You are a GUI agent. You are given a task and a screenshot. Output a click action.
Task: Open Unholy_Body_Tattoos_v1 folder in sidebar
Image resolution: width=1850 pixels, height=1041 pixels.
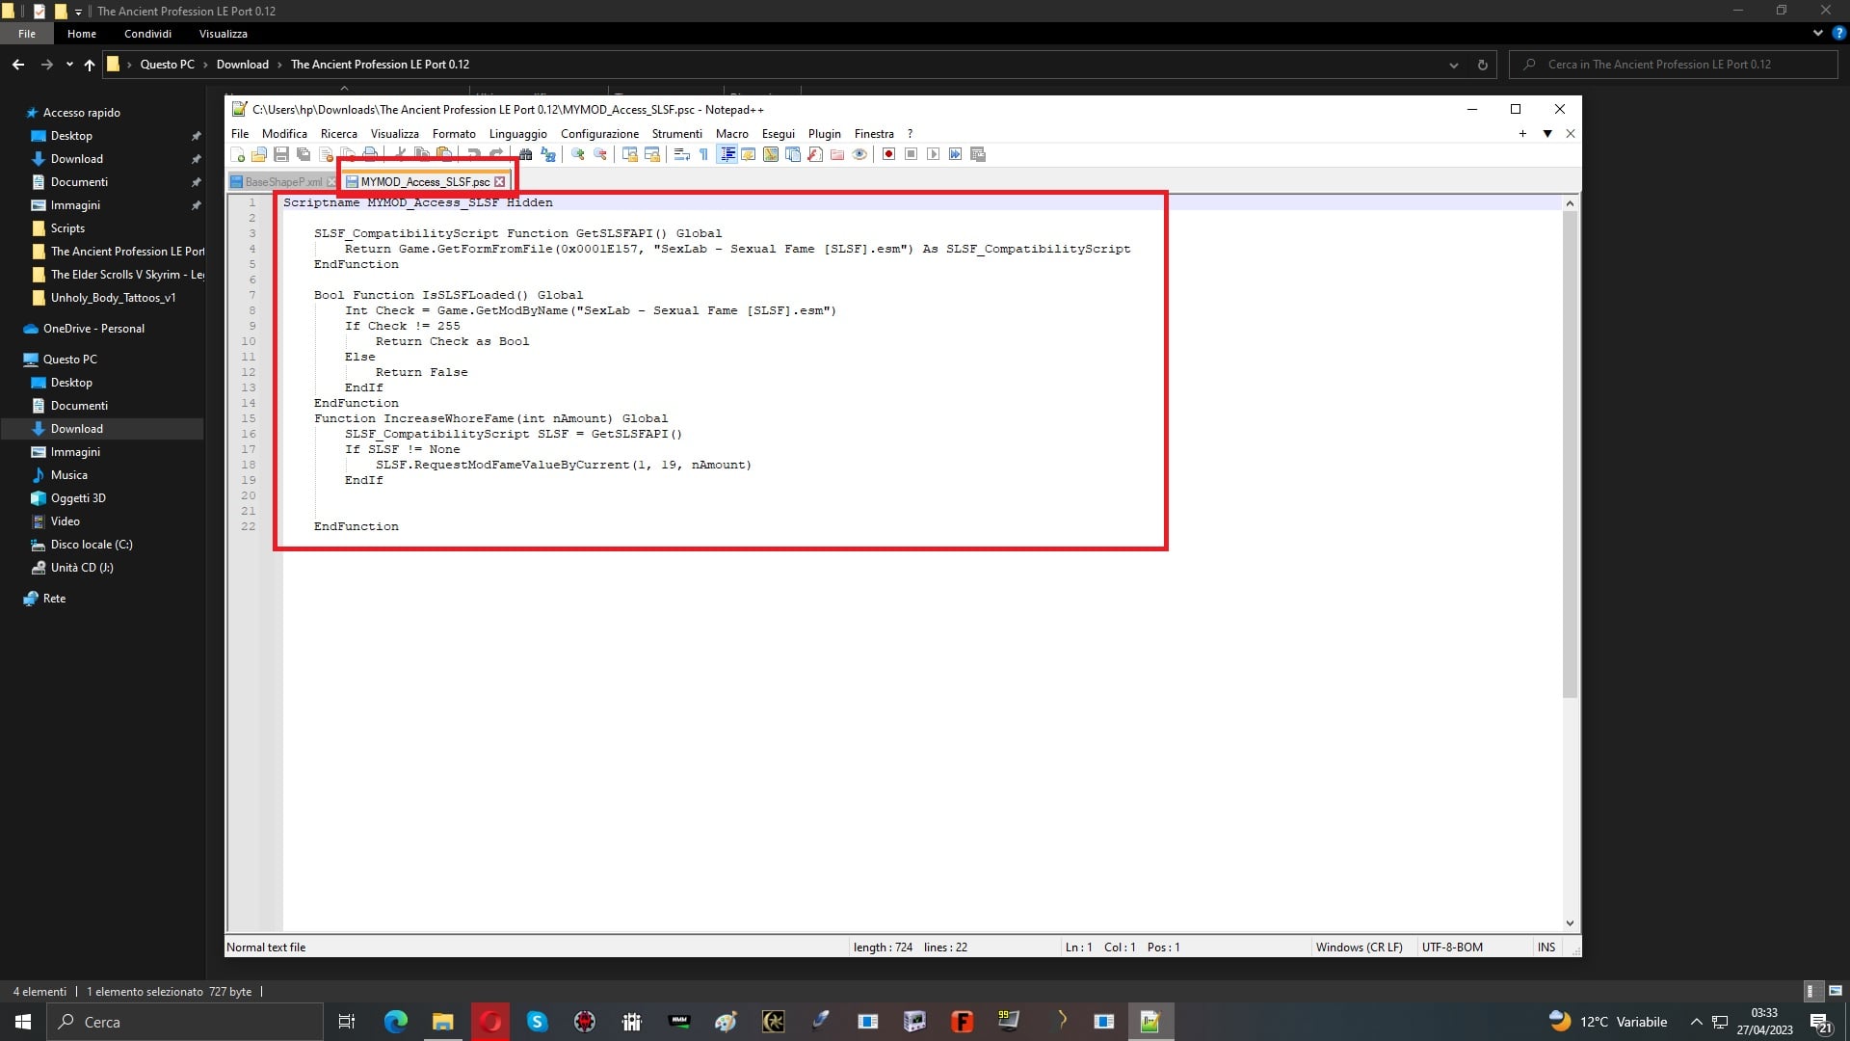click(x=113, y=298)
